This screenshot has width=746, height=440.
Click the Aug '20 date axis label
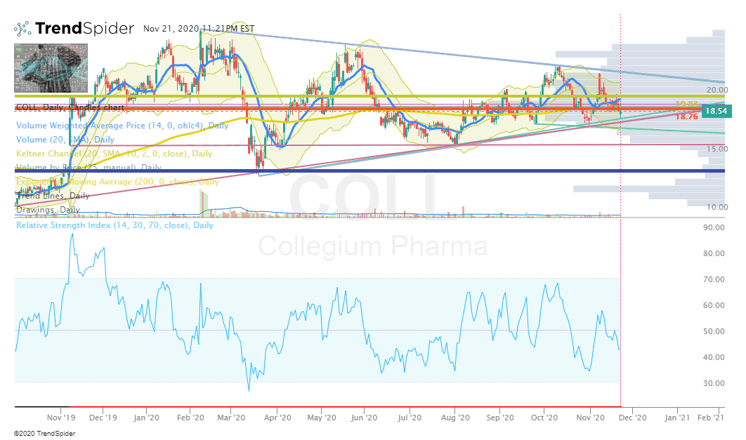coord(455,418)
